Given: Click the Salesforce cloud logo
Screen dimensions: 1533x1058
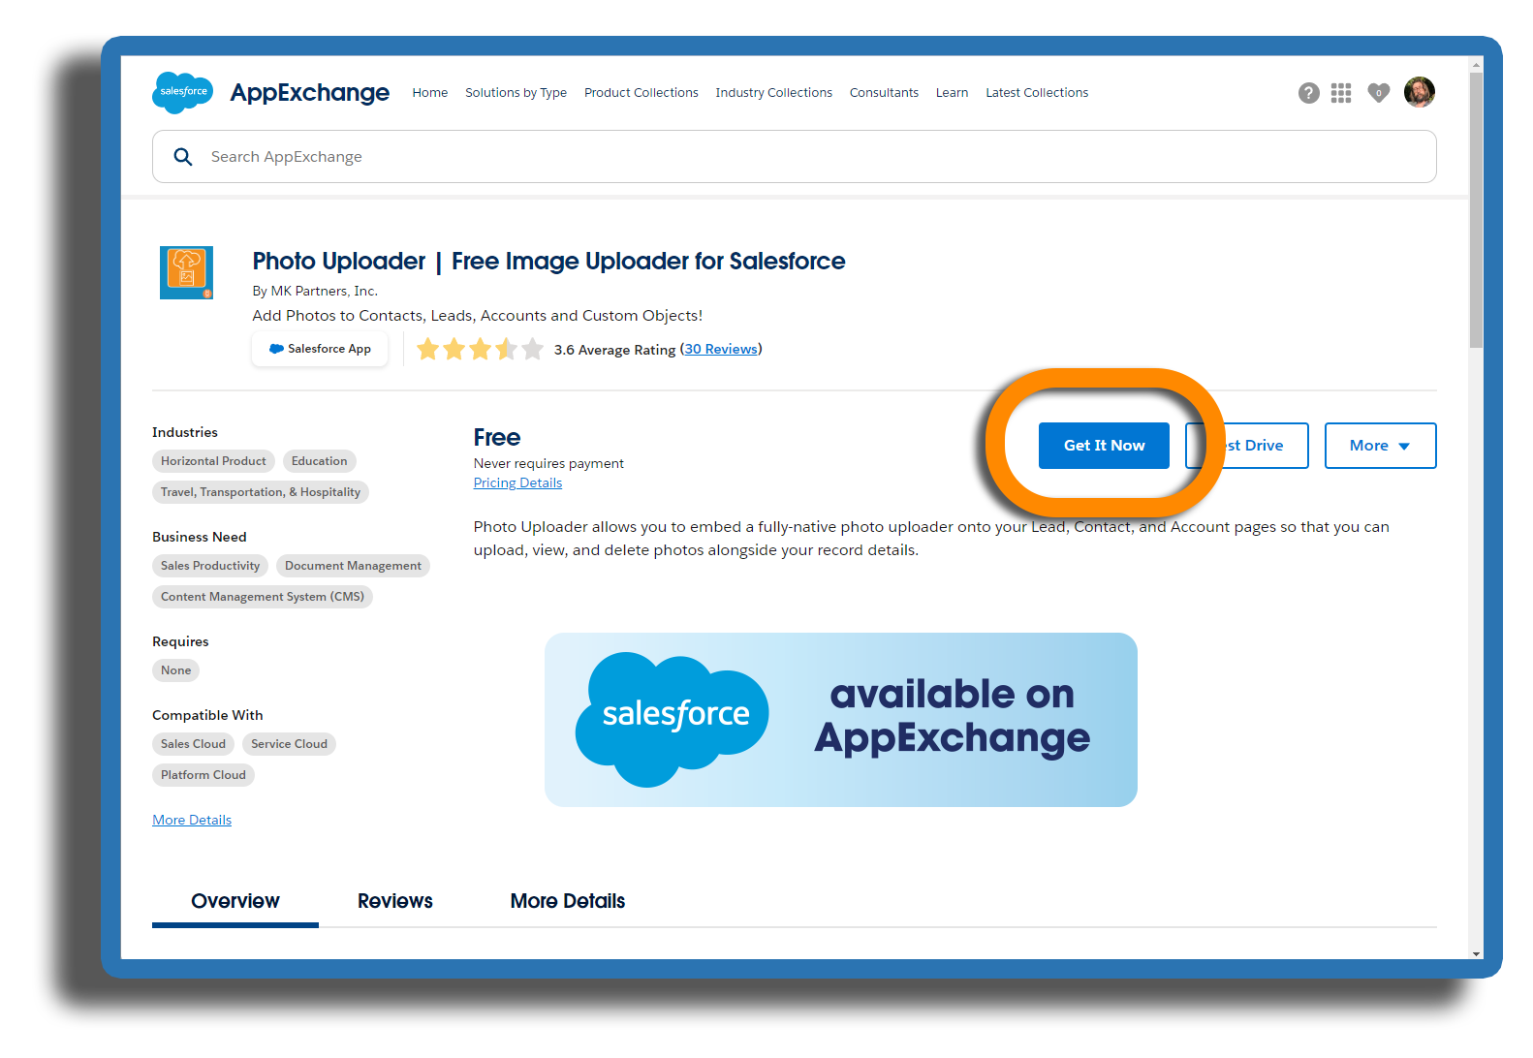Looking at the screenshot, I should click(x=182, y=92).
